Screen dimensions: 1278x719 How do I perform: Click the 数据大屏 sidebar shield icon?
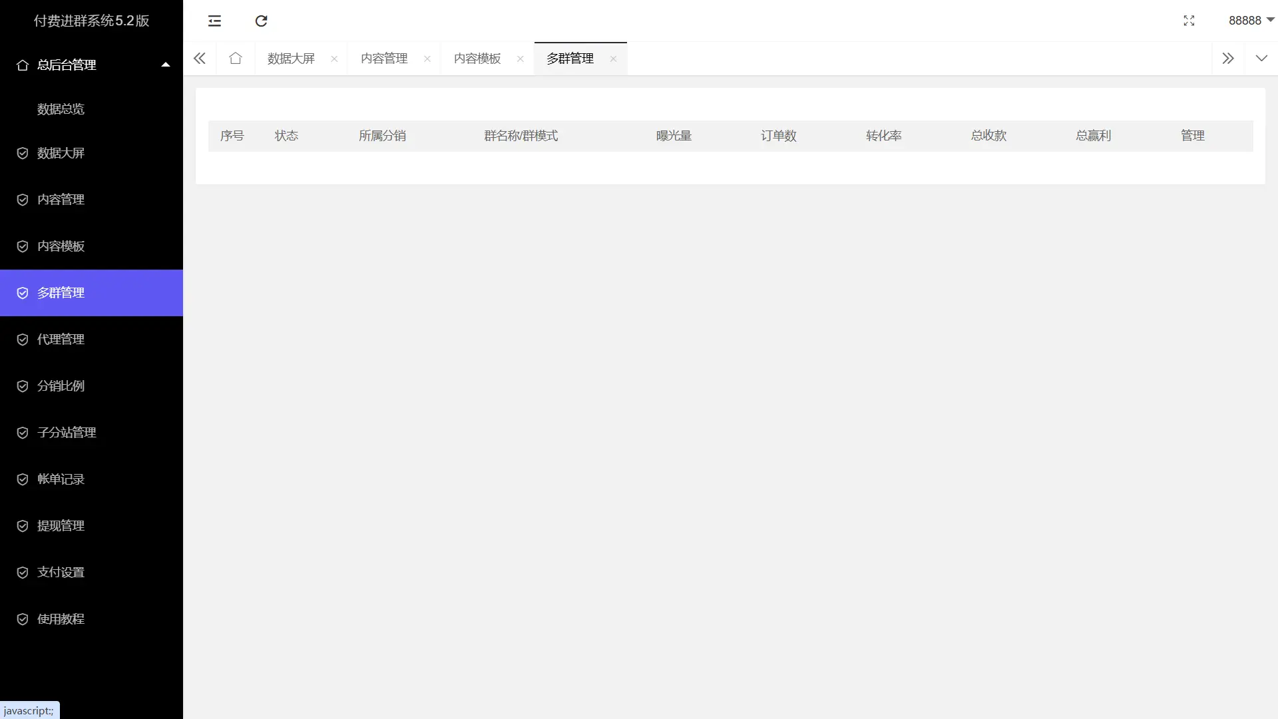pos(23,152)
